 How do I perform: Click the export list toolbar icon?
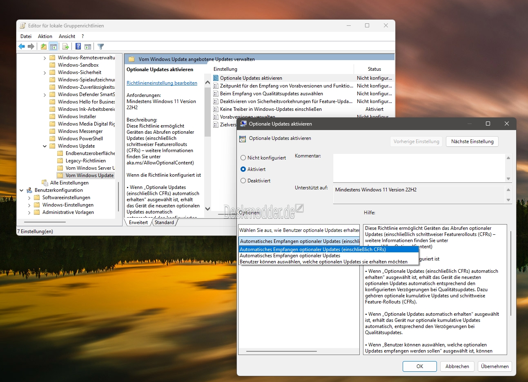65,47
